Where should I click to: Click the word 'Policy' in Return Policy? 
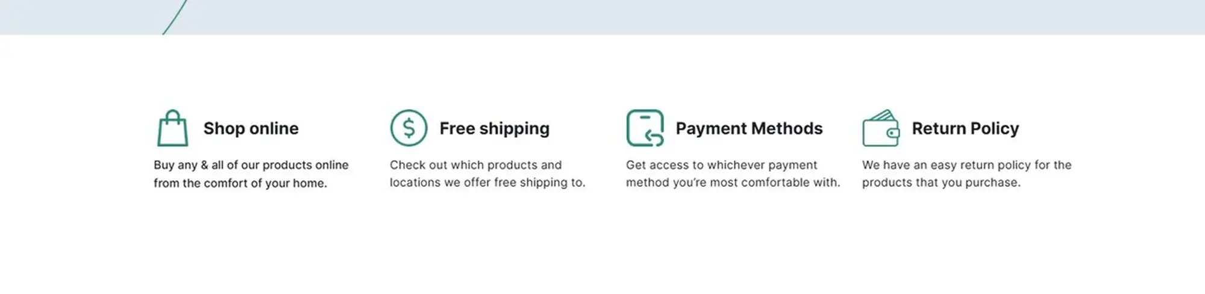click(x=995, y=128)
